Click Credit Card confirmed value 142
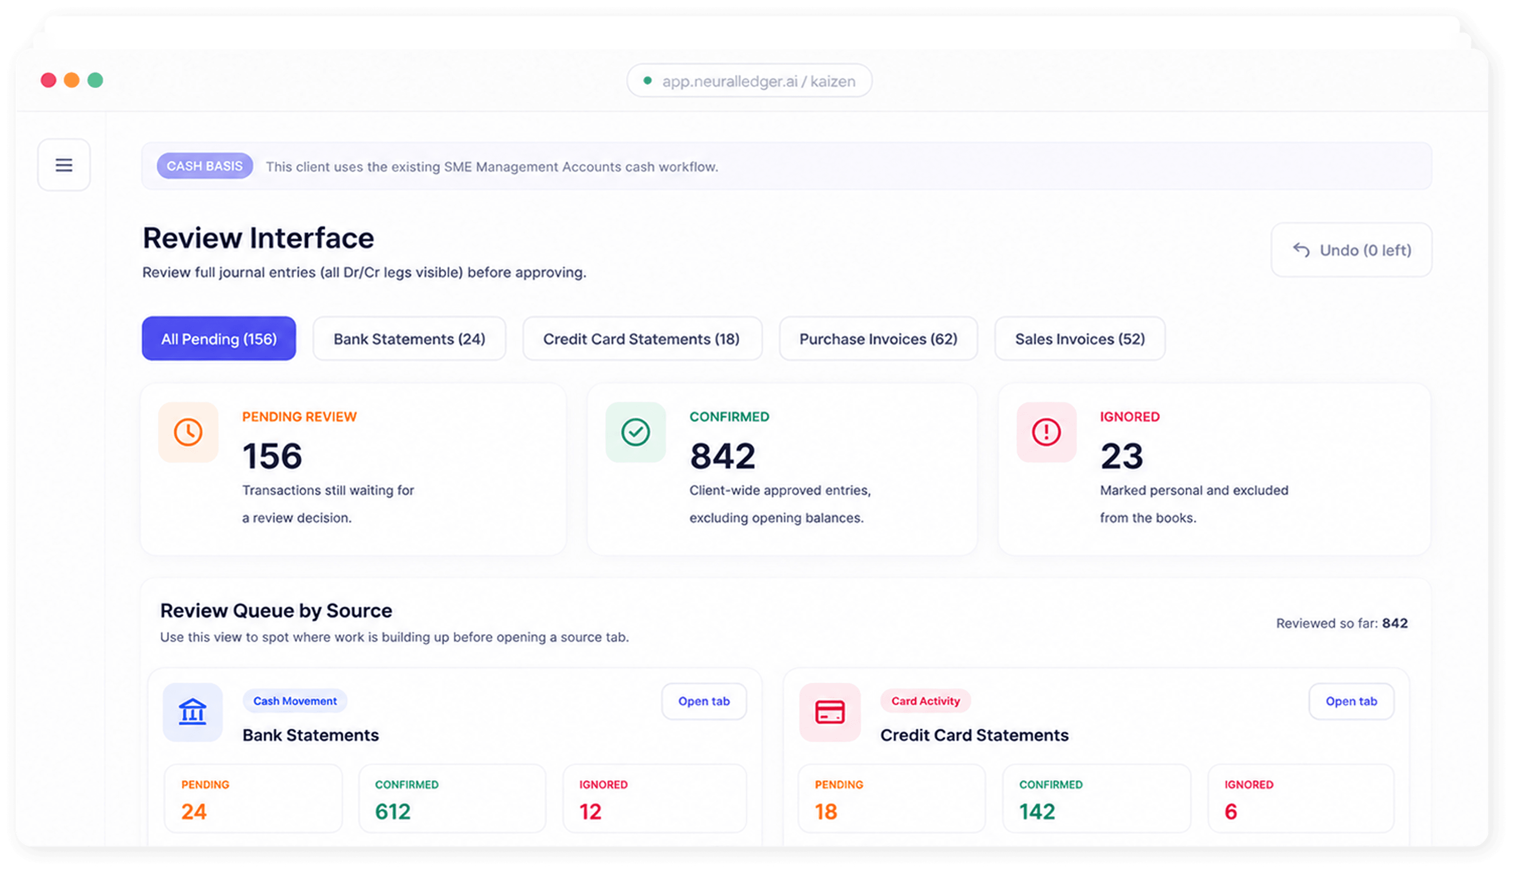This screenshot has height=871, width=1513. pos(1037,812)
